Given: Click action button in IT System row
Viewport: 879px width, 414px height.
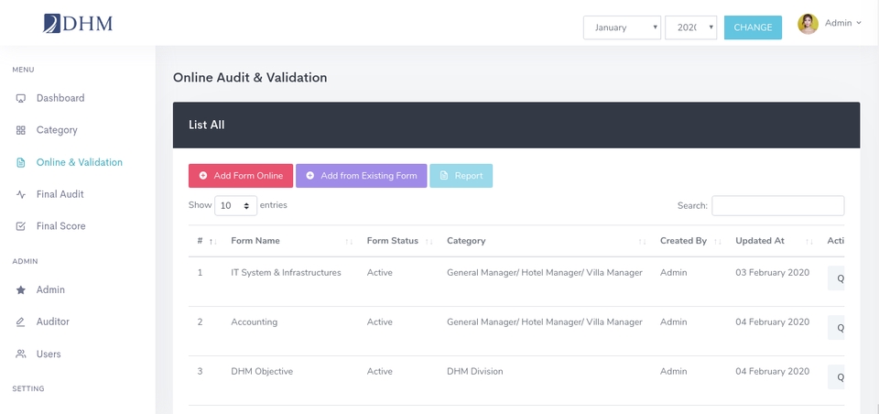Looking at the screenshot, I should (836, 278).
